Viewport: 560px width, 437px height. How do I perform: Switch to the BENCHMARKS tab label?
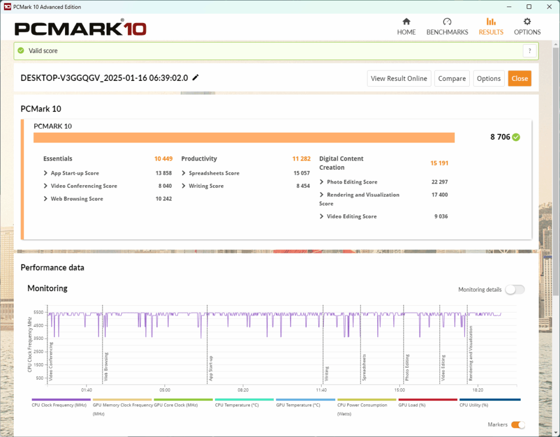pyautogui.click(x=447, y=32)
